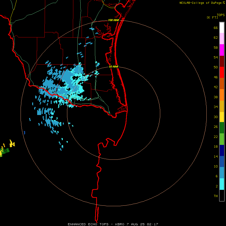Click the '54' legend value

pyautogui.click(x=216, y=57)
